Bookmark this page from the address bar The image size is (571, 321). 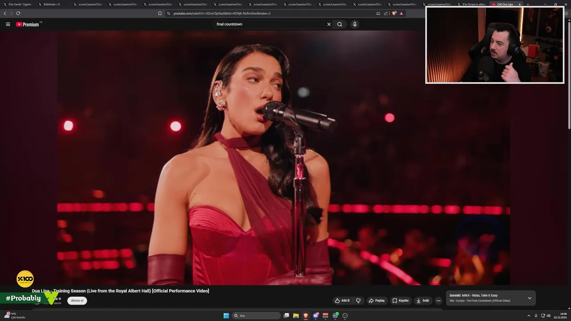pyautogui.click(x=160, y=13)
